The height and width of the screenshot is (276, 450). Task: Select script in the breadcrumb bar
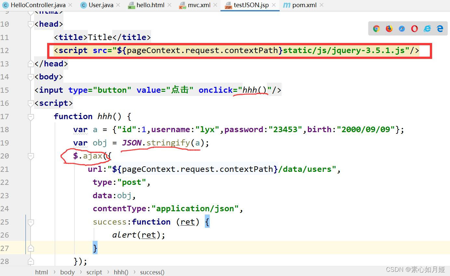click(94, 272)
